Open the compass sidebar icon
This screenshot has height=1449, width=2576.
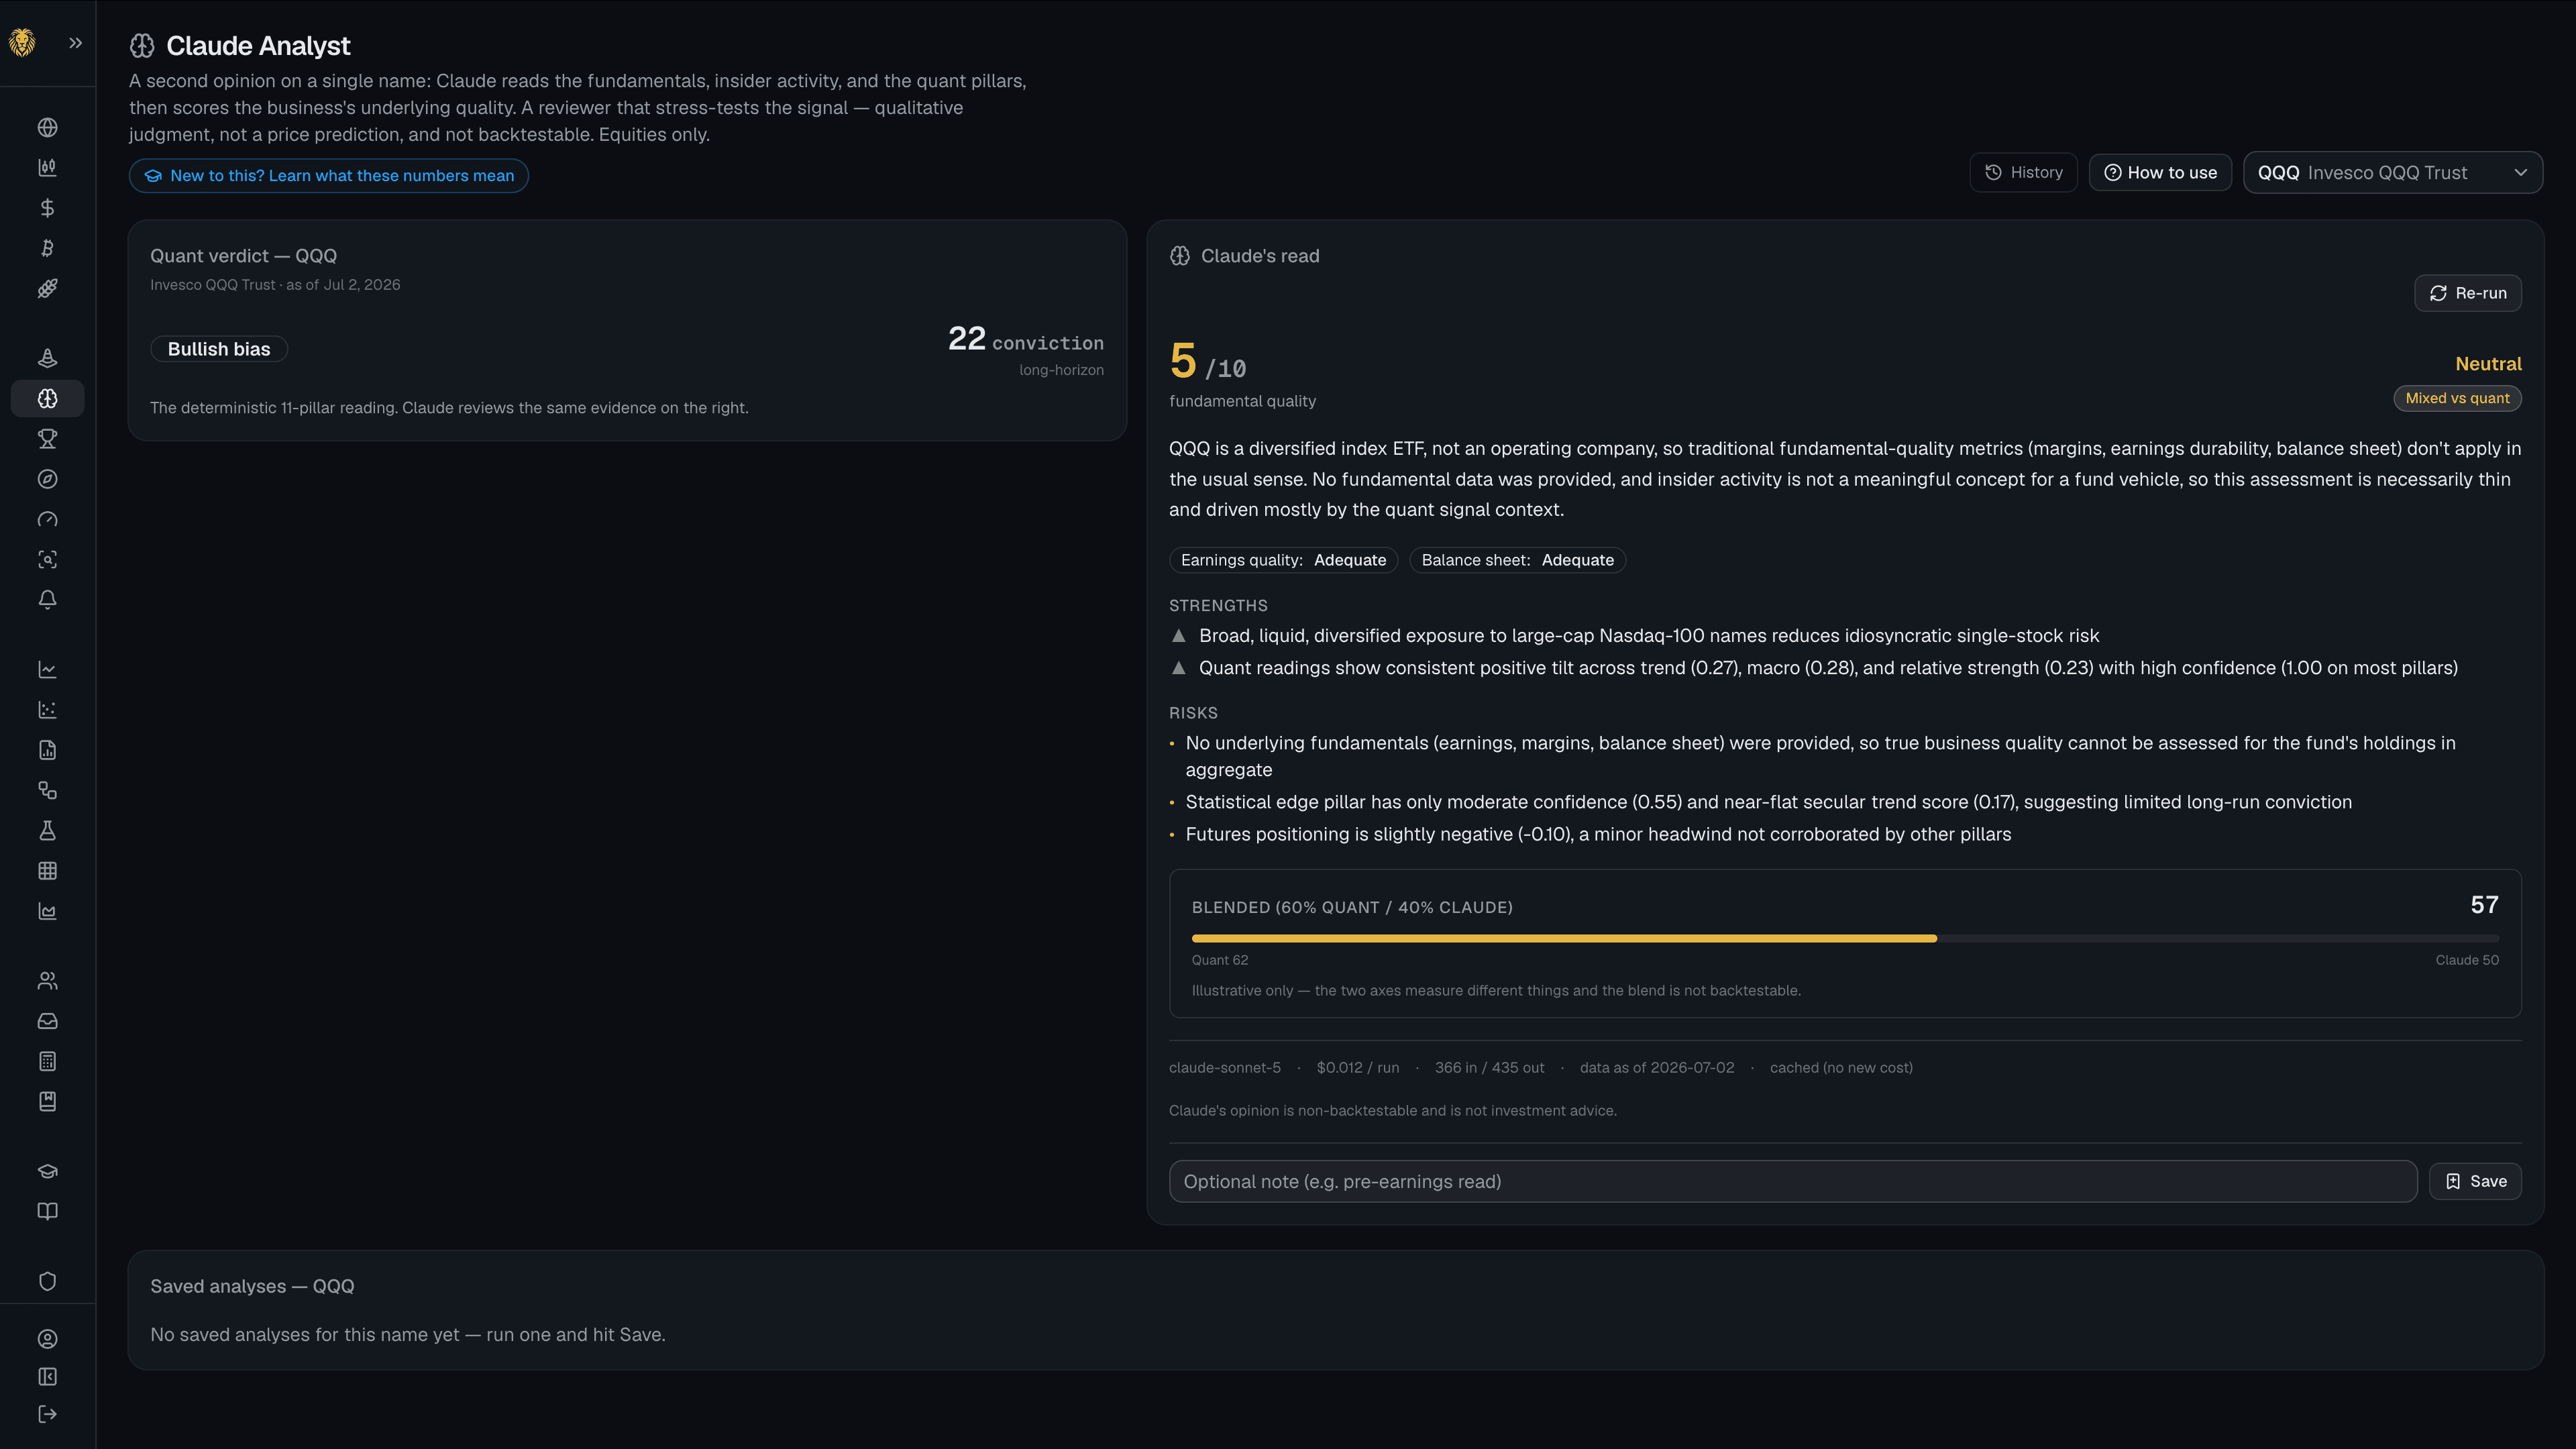click(47, 479)
